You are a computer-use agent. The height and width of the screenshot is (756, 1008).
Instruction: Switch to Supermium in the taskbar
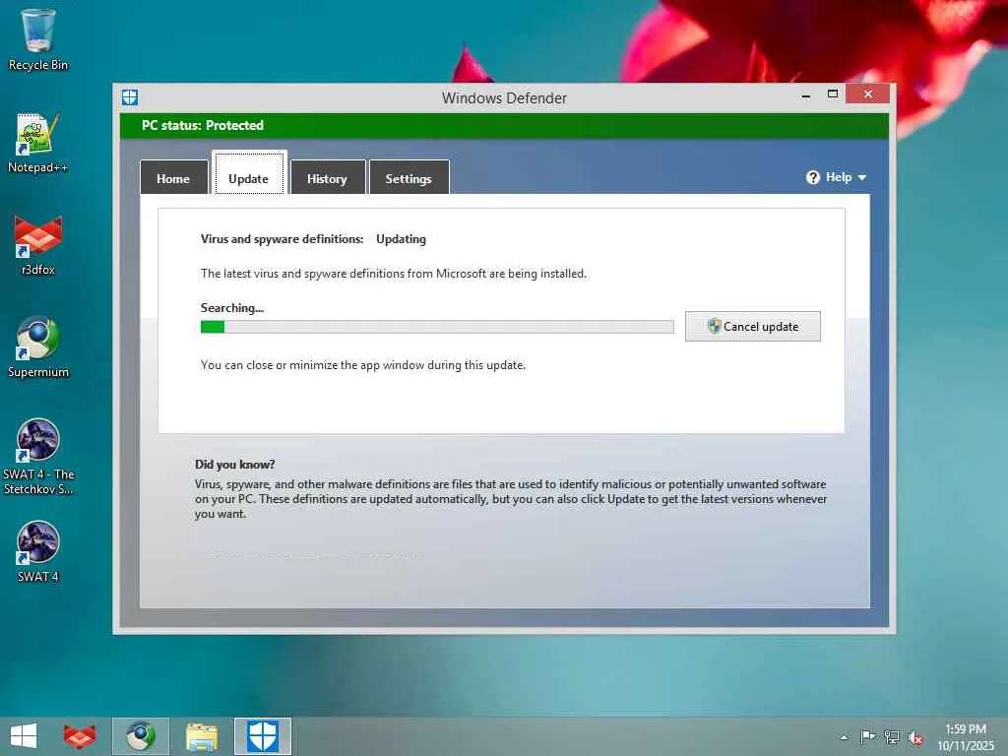tap(140, 736)
